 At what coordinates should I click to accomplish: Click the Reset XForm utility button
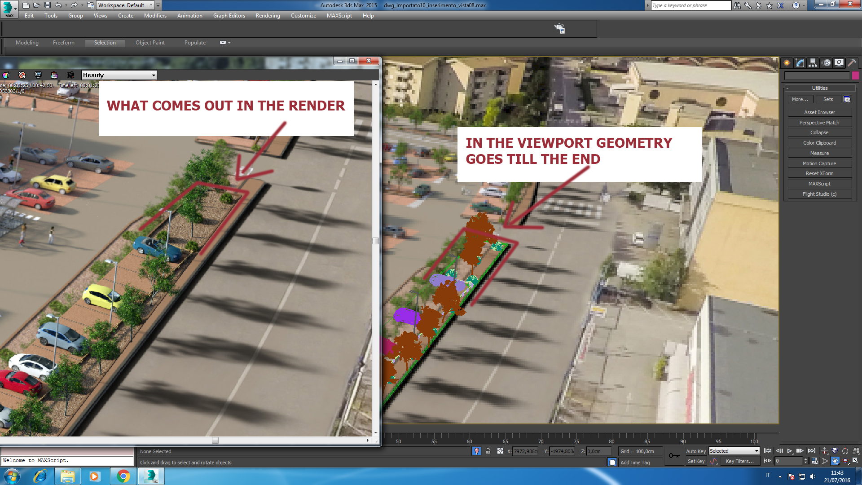819,173
